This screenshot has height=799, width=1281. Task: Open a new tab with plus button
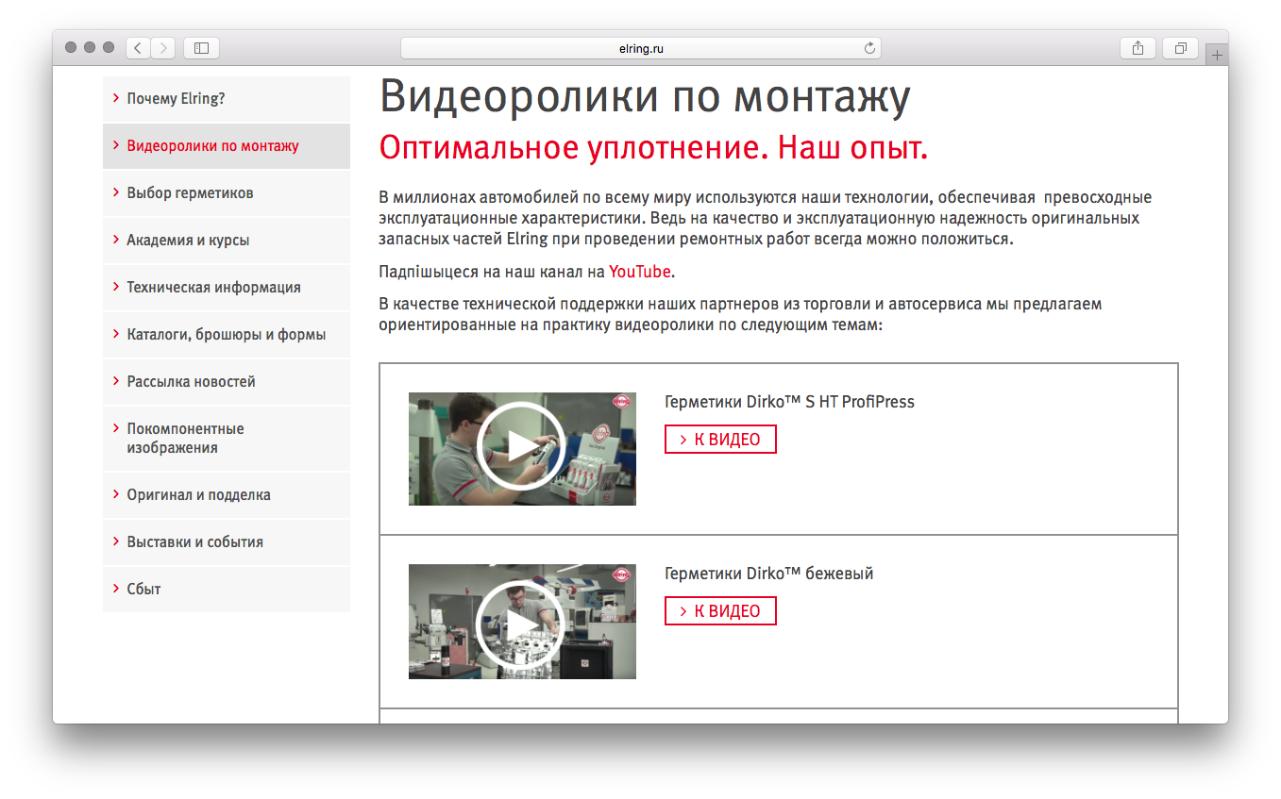1217,55
